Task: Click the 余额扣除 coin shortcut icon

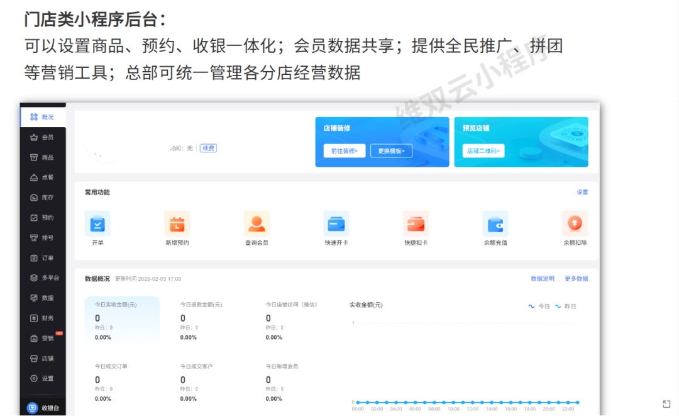Action: [x=575, y=223]
